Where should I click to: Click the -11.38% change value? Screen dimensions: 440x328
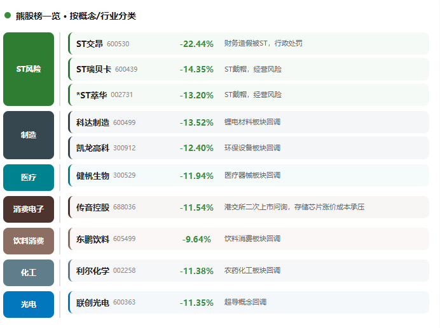196,271
